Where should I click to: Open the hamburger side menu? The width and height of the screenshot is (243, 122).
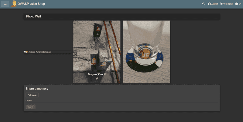pos(5,4)
